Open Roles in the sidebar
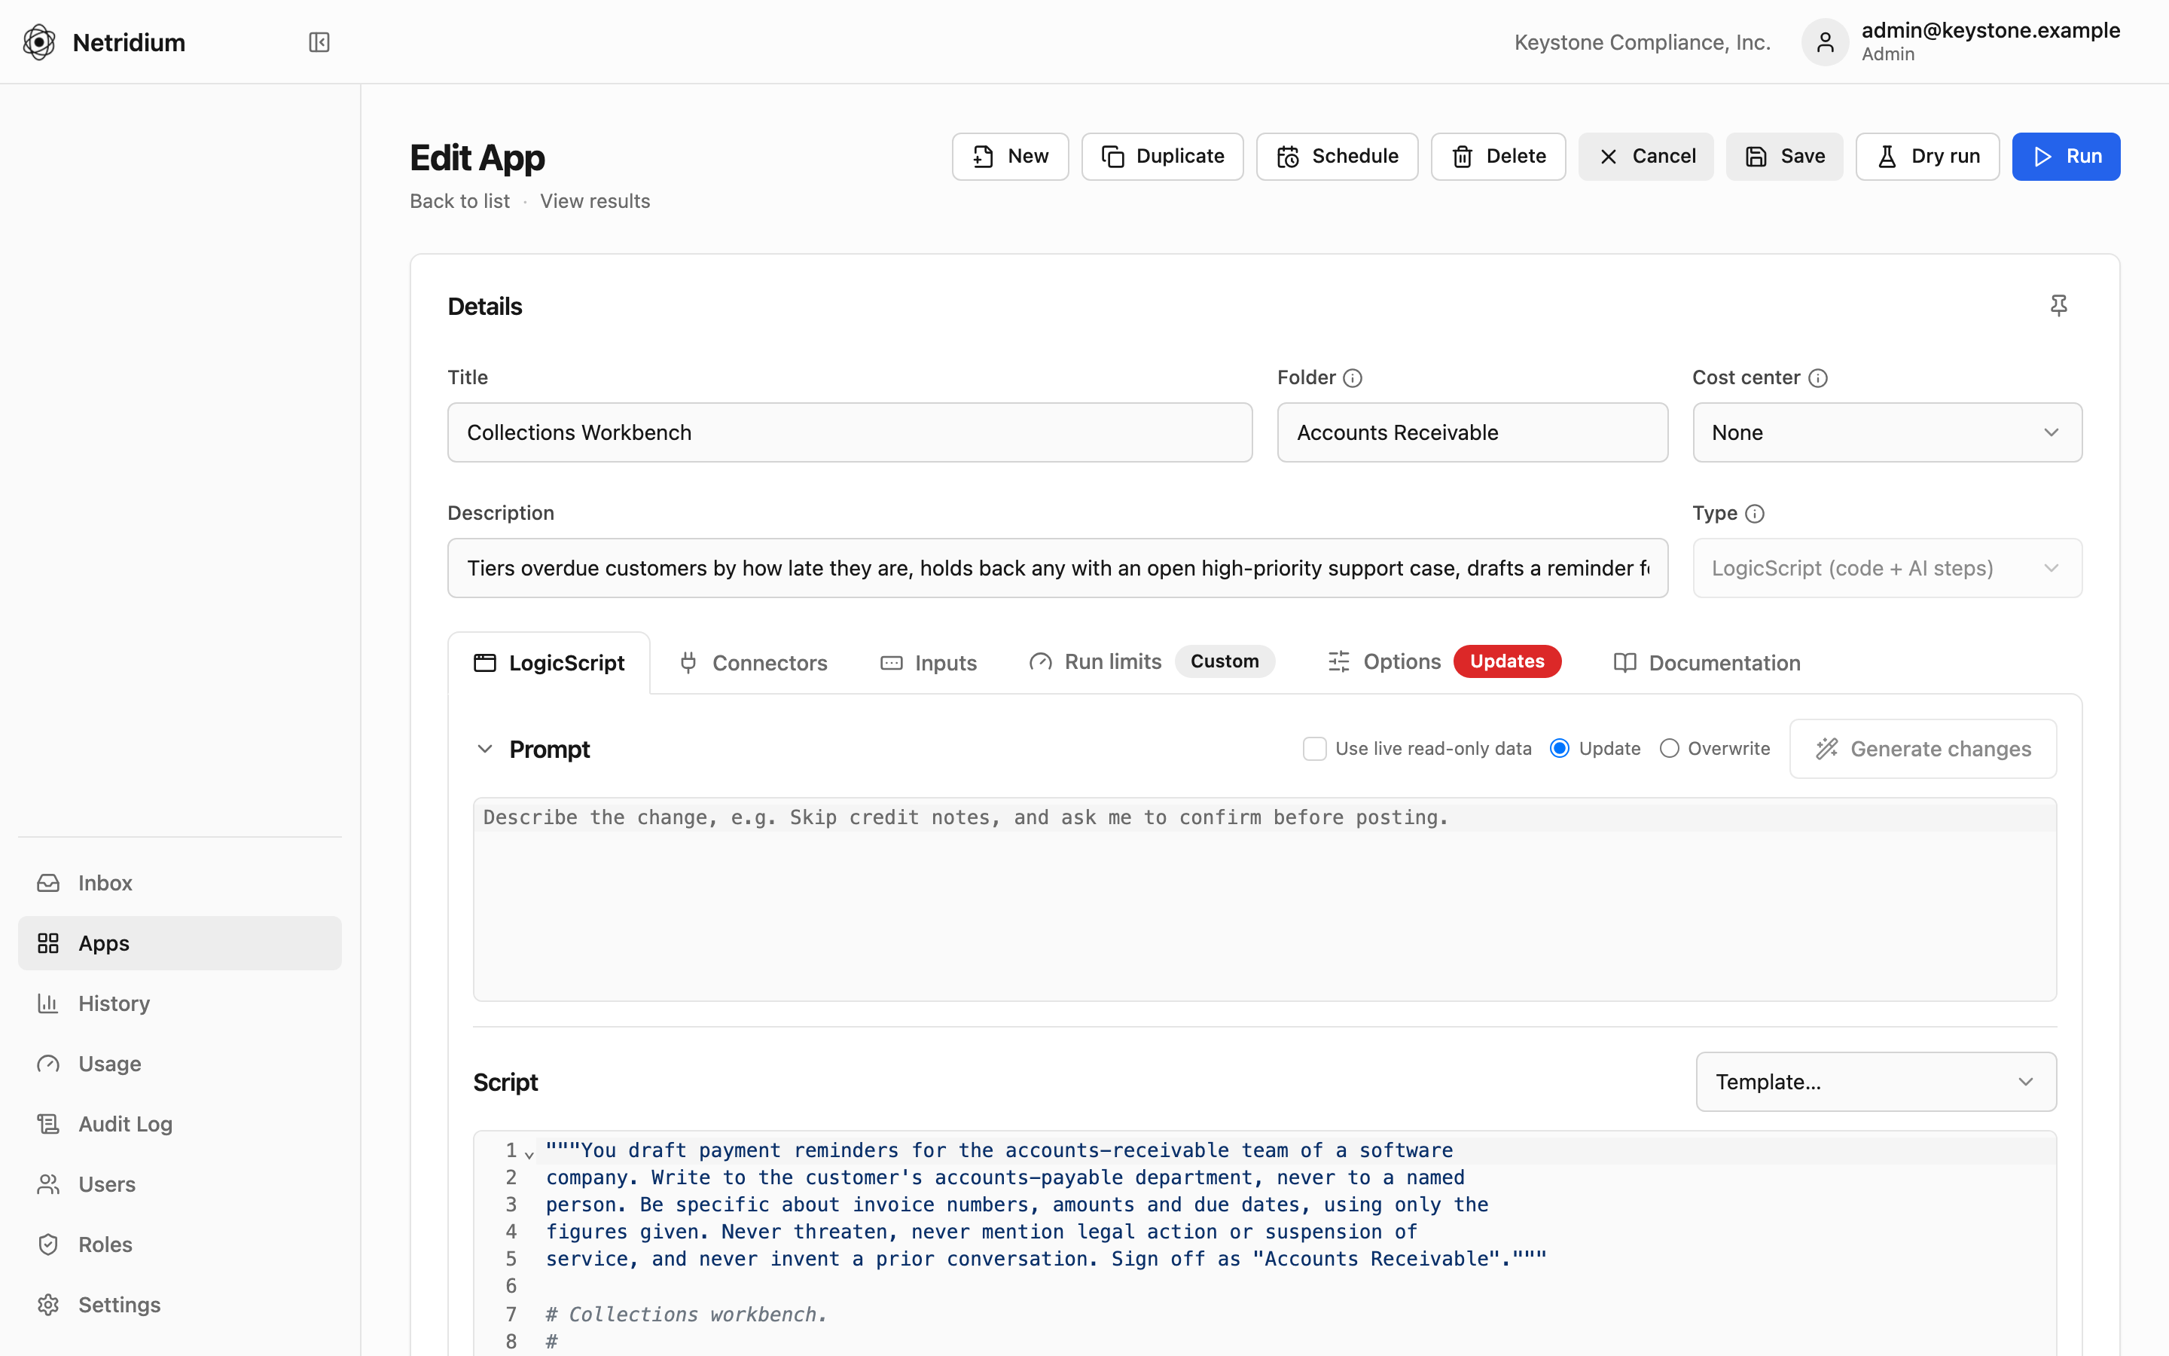The height and width of the screenshot is (1356, 2169). (179, 1244)
